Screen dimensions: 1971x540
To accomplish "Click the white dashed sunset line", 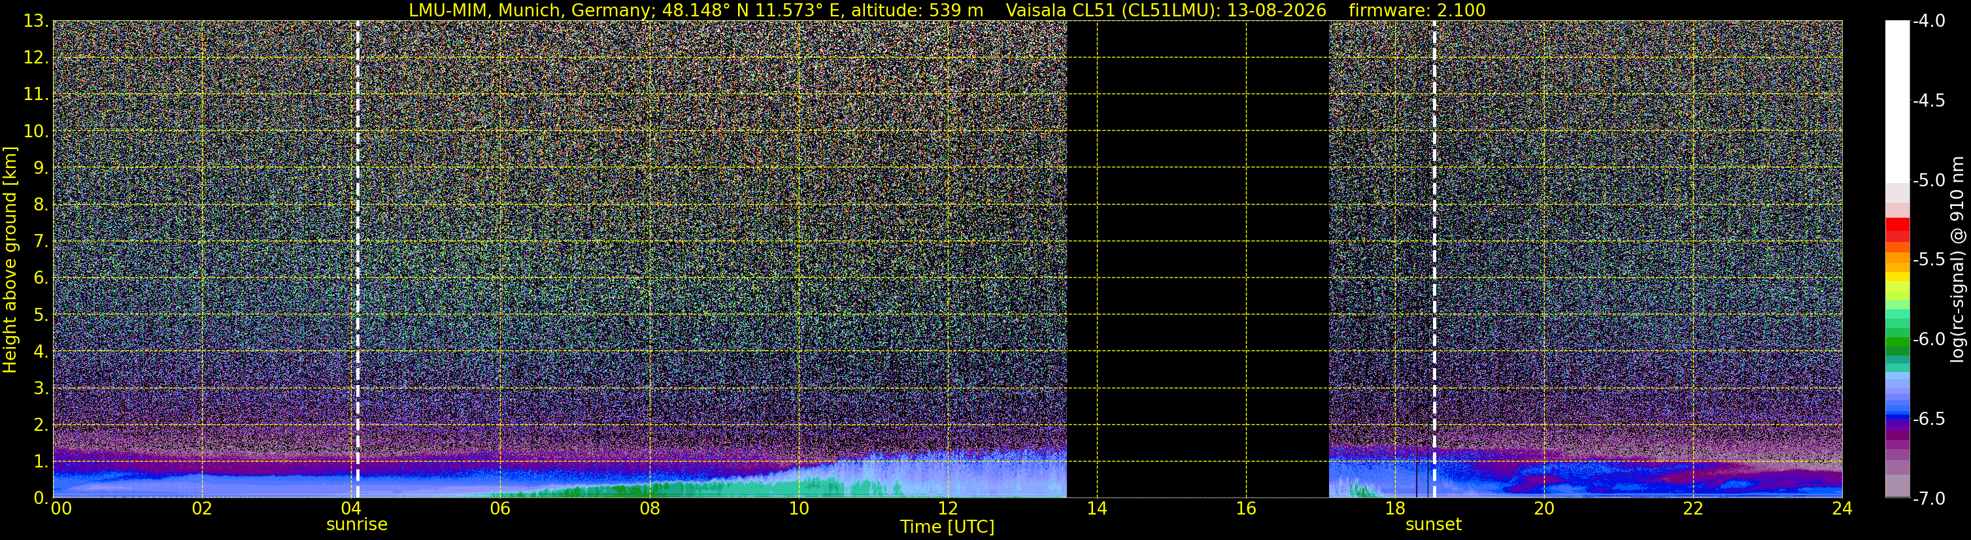I will click(1434, 260).
